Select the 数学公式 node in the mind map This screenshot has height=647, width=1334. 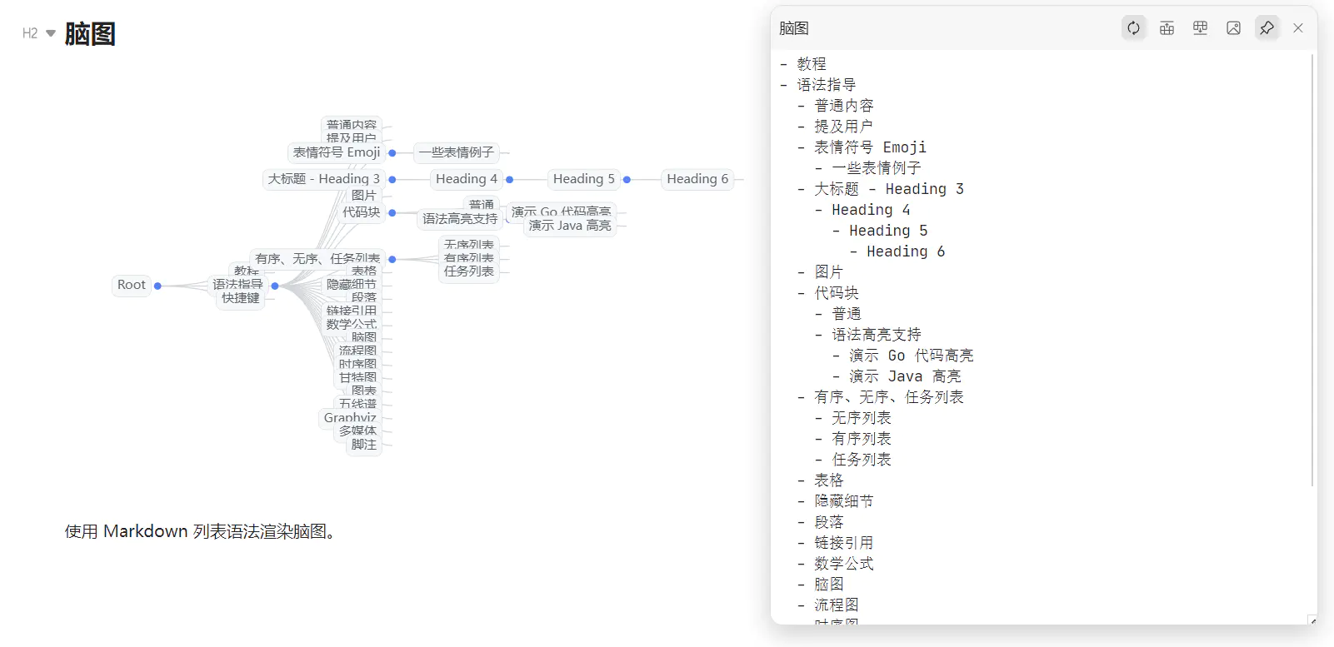pos(352,325)
